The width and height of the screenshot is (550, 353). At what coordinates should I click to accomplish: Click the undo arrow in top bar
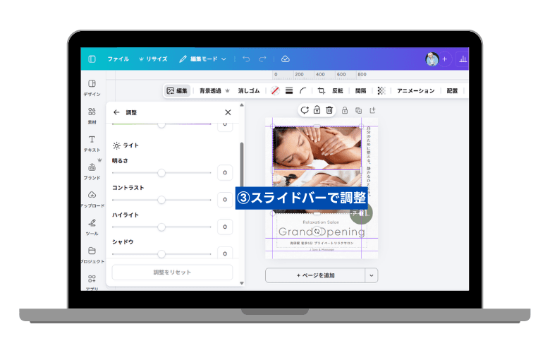246,59
